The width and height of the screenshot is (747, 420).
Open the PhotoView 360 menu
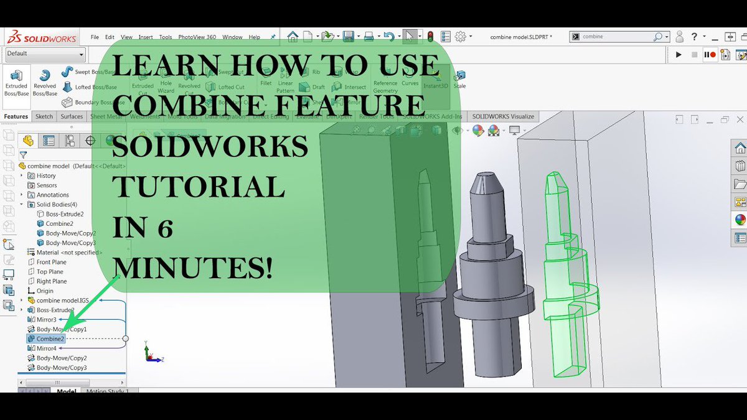197,37
